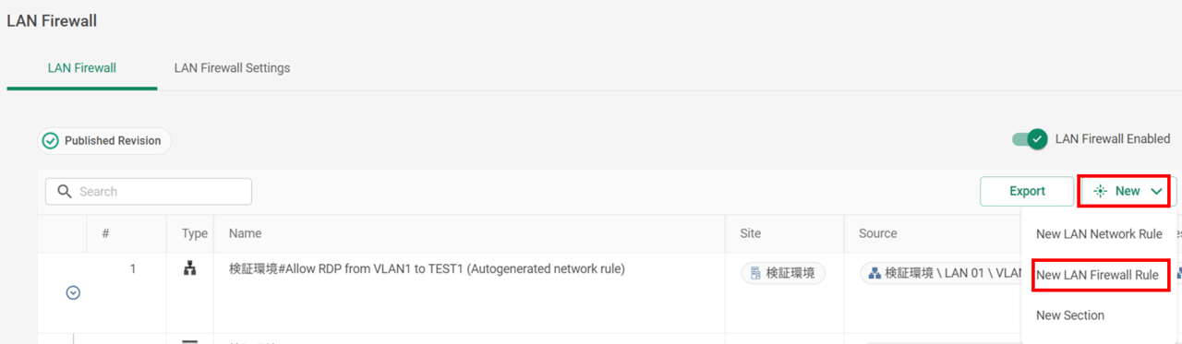Click the Site column header
1182x344 pixels.
tap(751, 234)
